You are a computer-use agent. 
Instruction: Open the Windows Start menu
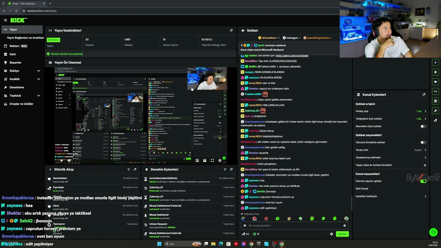[159, 244]
